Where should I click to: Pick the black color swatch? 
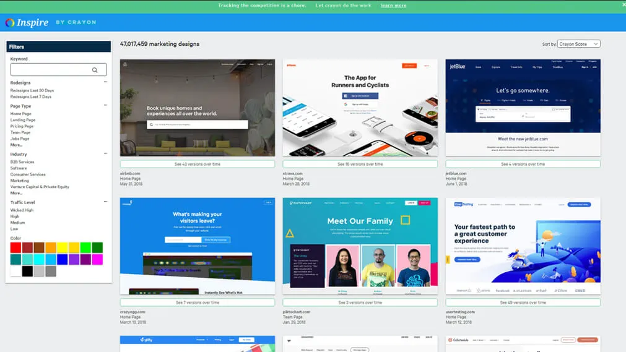[x=27, y=272]
